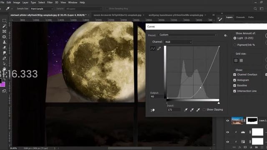Image resolution: width=267 pixels, height=150 pixels.
Task: Switch to the wolfgang-hasselmann document tab
Action: point(176,15)
